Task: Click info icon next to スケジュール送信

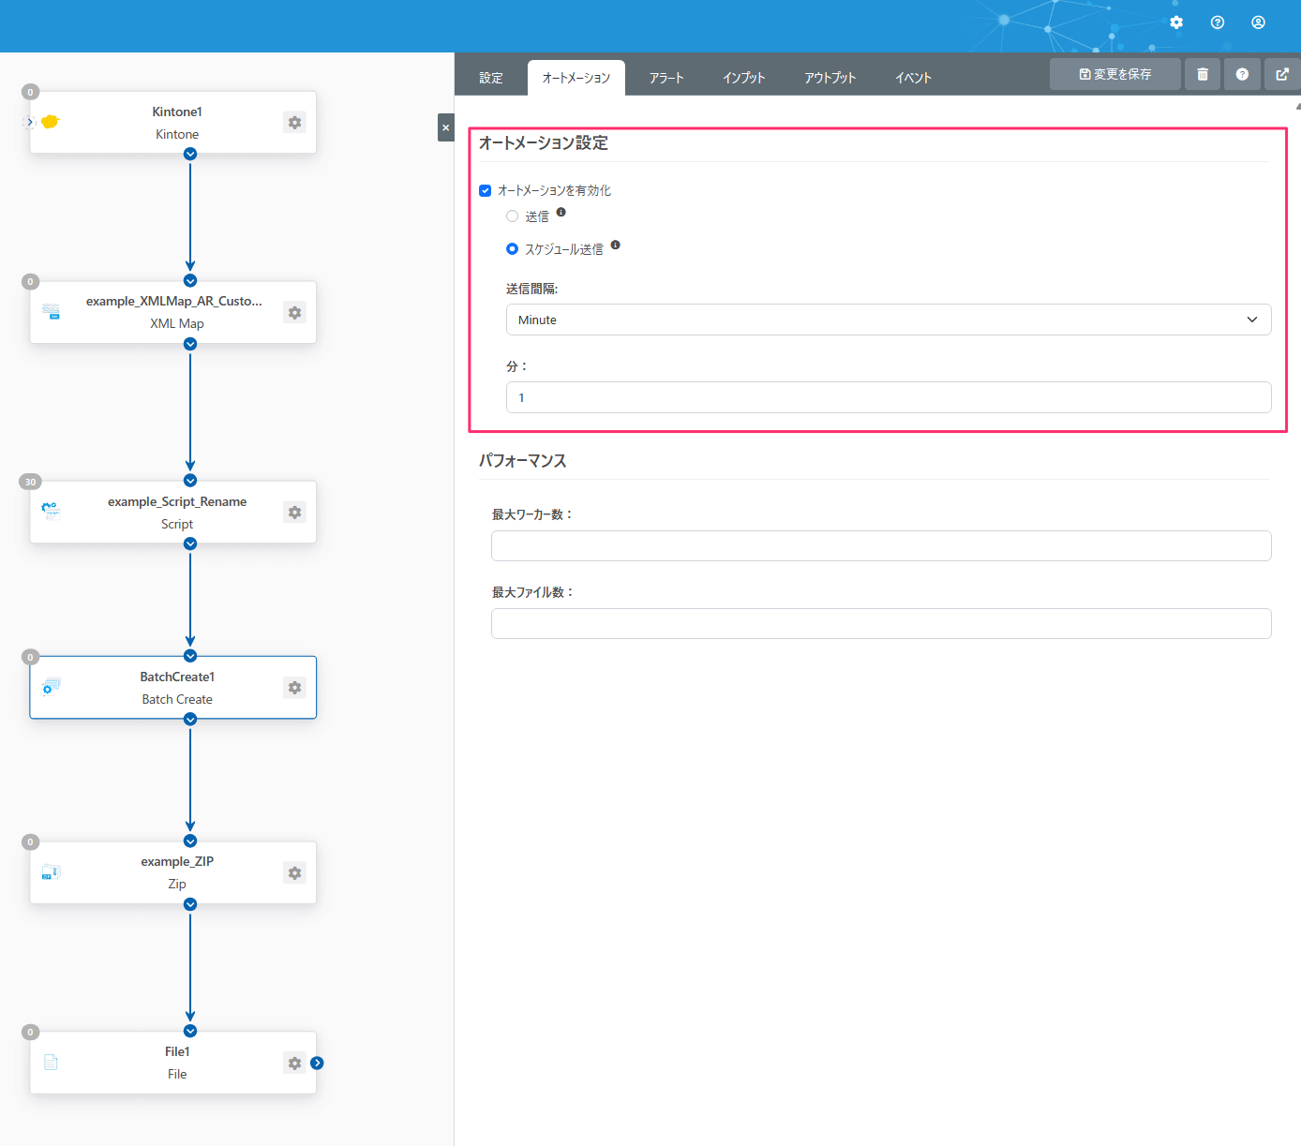Action: click(x=615, y=245)
